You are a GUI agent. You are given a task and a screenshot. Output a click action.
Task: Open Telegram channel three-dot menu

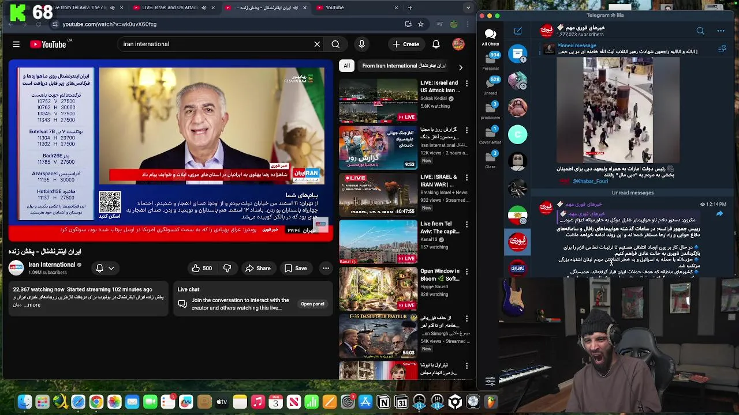point(721,31)
